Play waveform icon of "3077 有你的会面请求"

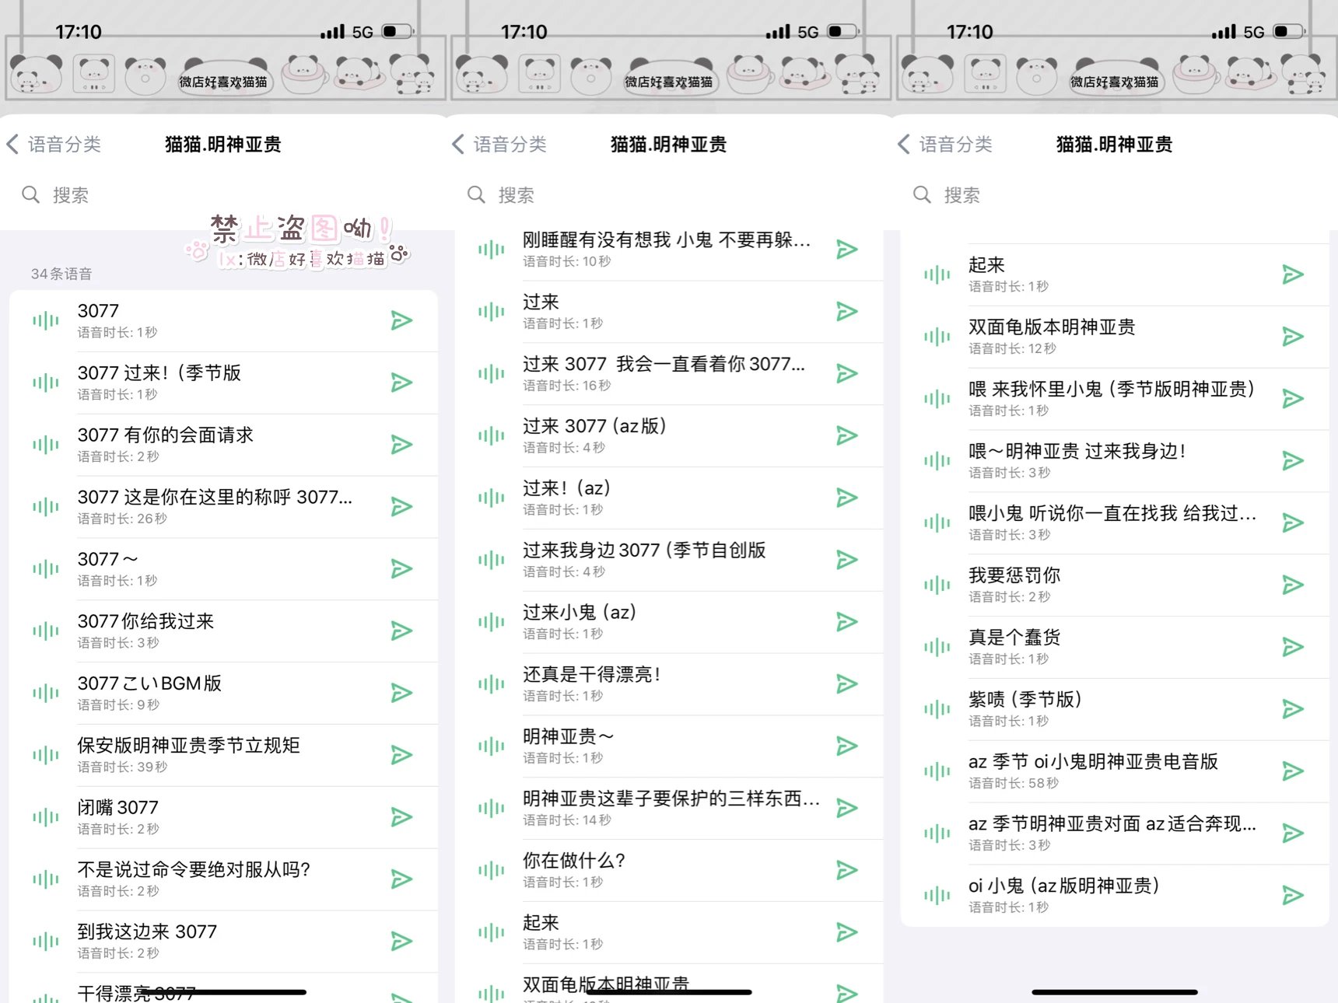coord(46,445)
